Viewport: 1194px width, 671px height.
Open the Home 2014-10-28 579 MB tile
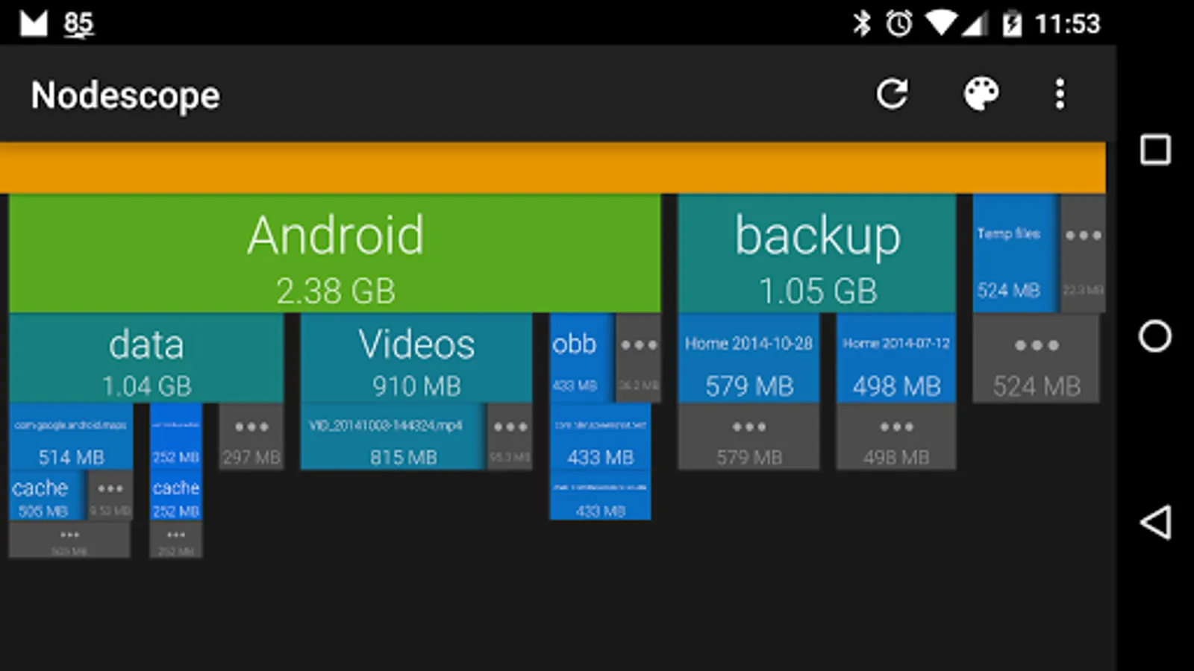click(748, 359)
